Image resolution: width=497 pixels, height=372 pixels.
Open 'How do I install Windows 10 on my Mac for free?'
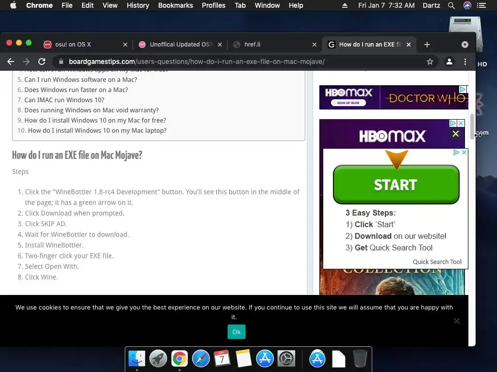[95, 120]
